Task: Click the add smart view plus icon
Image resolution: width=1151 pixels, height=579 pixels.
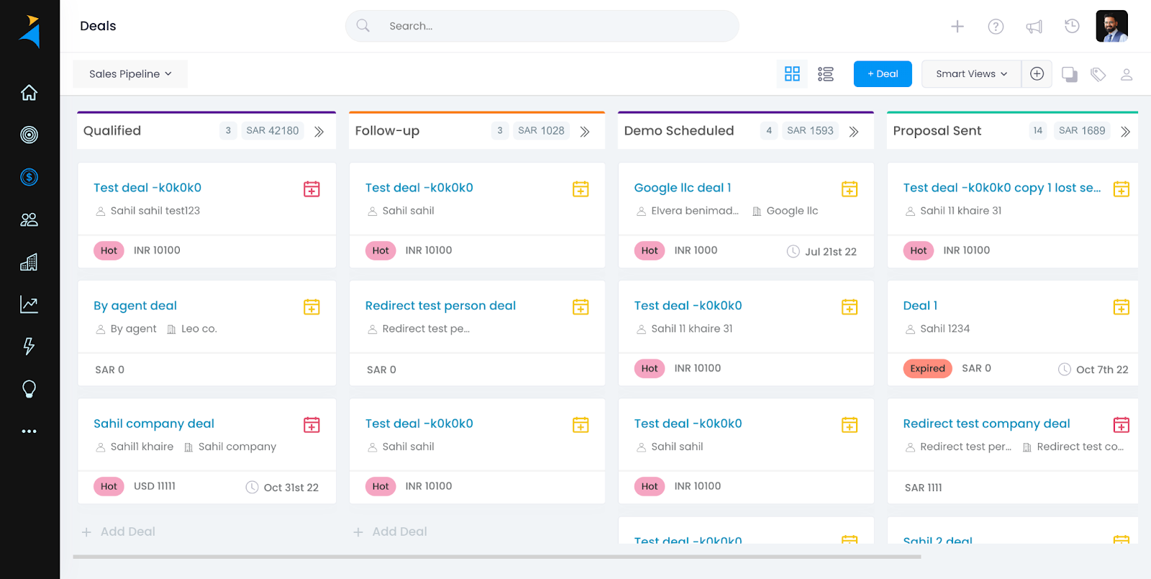Action: (1037, 74)
